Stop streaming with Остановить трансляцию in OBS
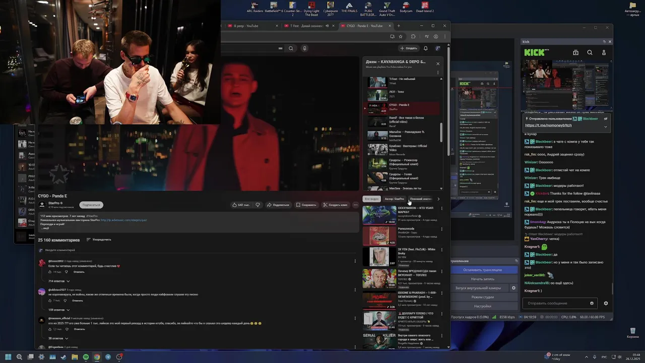This screenshot has width=645, height=363. pos(482,270)
